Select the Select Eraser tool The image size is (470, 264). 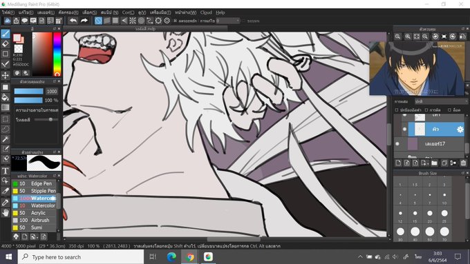[x=6, y=159]
